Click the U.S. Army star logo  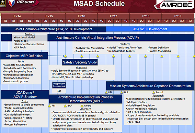3,3
